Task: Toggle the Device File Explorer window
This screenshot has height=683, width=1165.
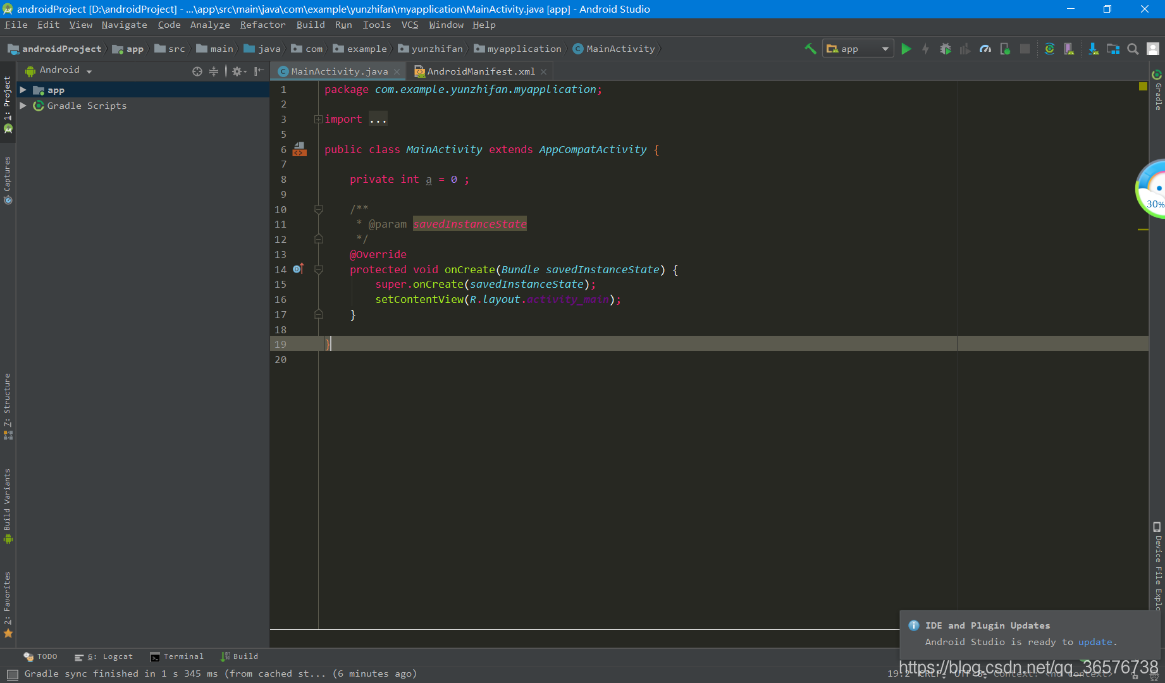Action: [1157, 566]
